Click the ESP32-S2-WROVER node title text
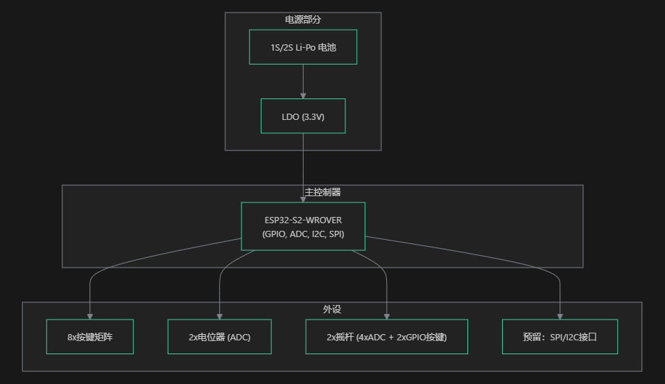The image size is (665, 384). [303, 220]
